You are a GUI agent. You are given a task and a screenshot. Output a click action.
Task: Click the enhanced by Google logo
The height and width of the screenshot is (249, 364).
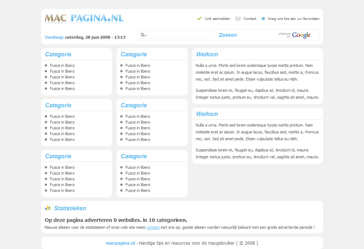coord(295,35)
